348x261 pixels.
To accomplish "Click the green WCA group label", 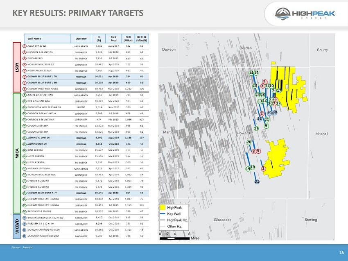I will pyautogui.click(x=17, y=153).
